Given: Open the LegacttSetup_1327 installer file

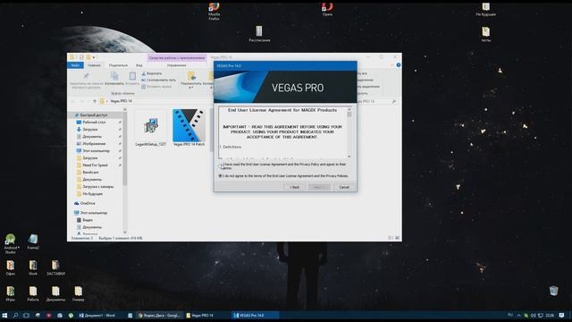Looking at the screenshot, I should coord(151,129).
